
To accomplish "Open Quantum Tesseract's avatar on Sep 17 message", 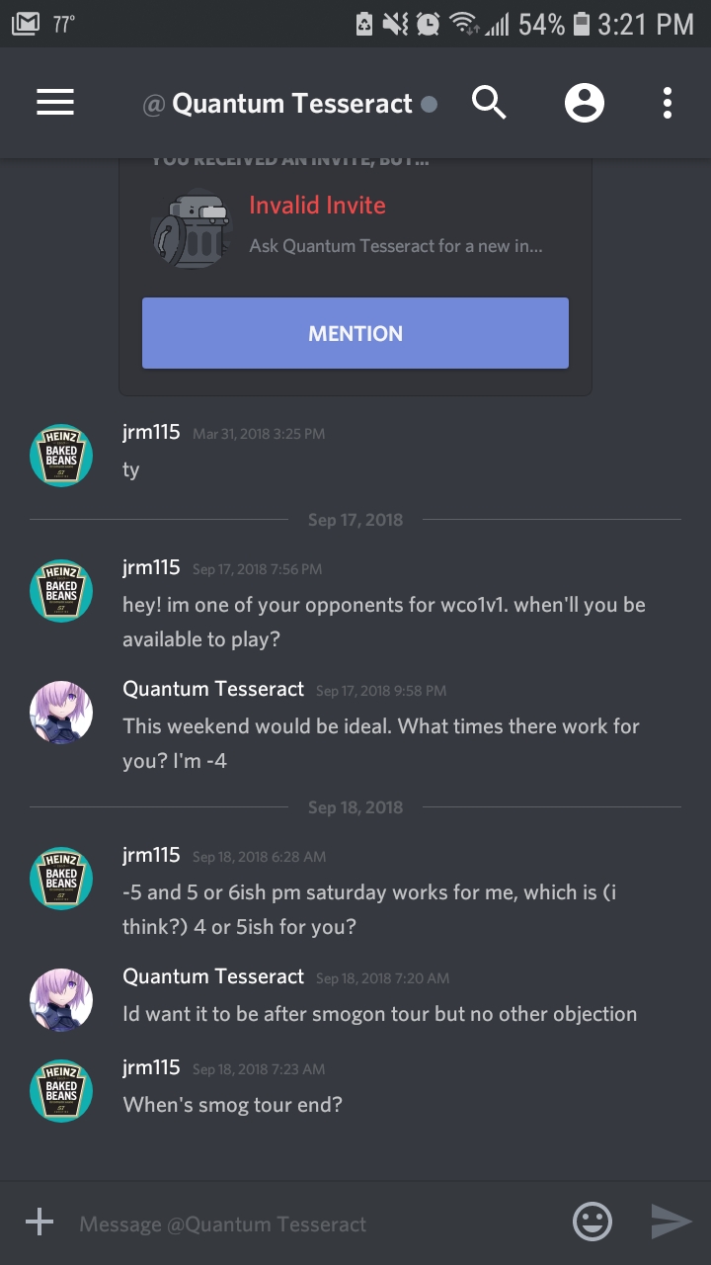I will pos(61,712).
